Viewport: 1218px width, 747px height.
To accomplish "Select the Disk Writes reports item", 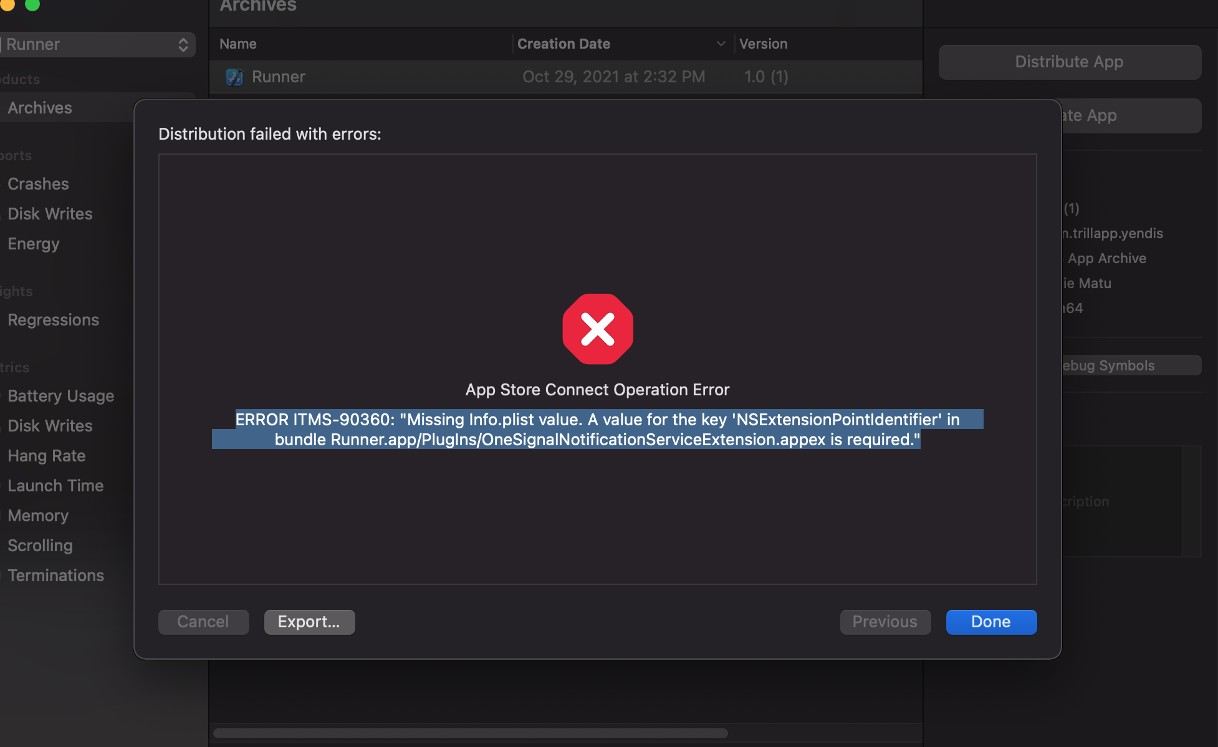I will [x=50, y=213].
